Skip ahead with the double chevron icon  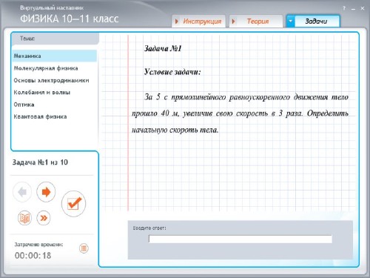tap(44, 218)
